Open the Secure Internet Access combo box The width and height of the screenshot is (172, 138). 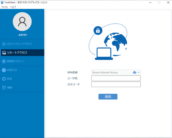[116, 72]
